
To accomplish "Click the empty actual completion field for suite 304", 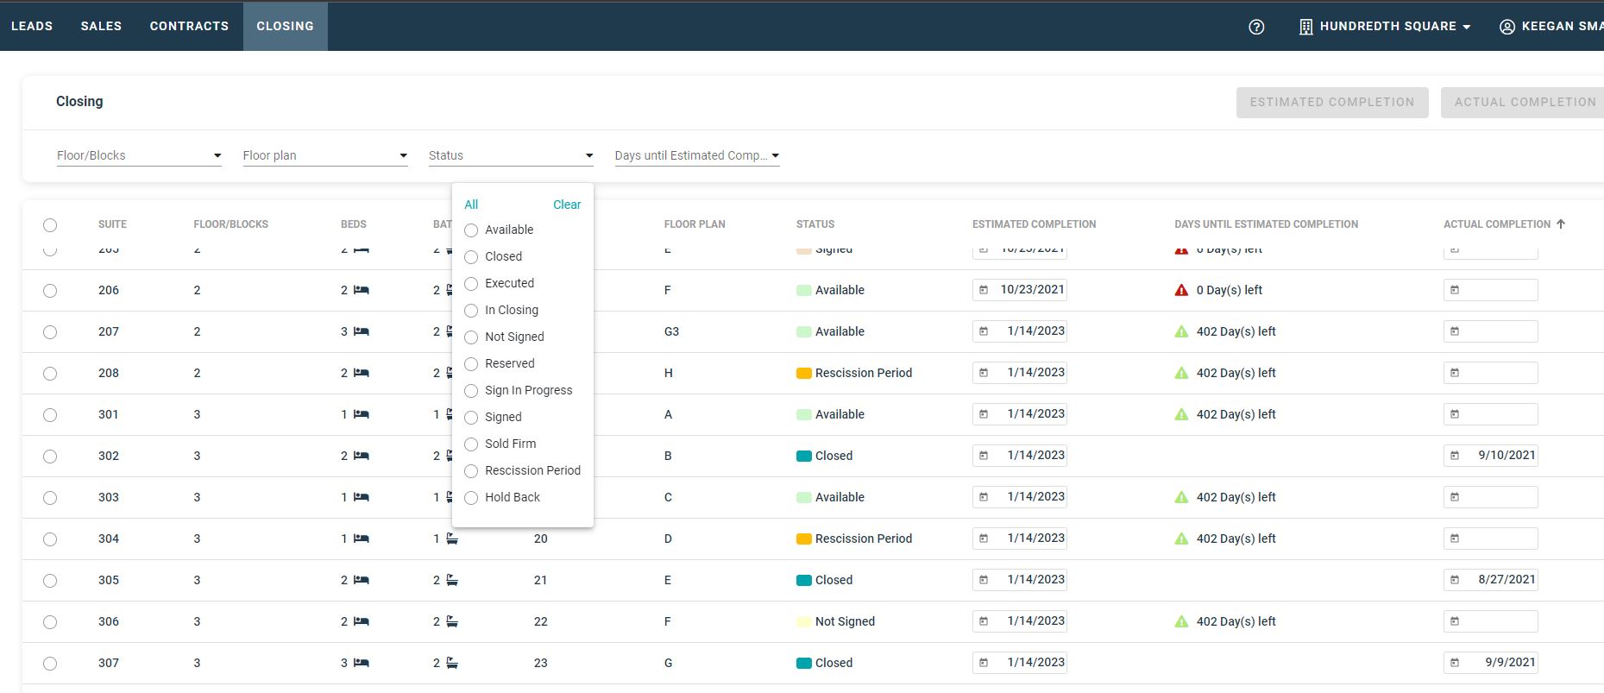I will [x=1491, y=539].
